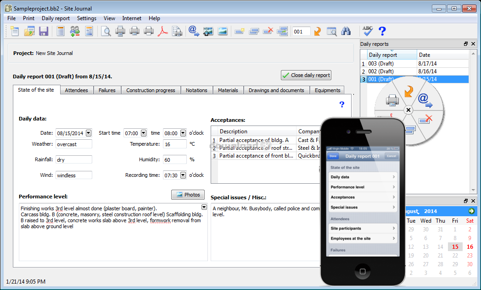The image size is (481, 290).
Task: Click the Weather input field showing overcast
Action: [x=73, y=144]
